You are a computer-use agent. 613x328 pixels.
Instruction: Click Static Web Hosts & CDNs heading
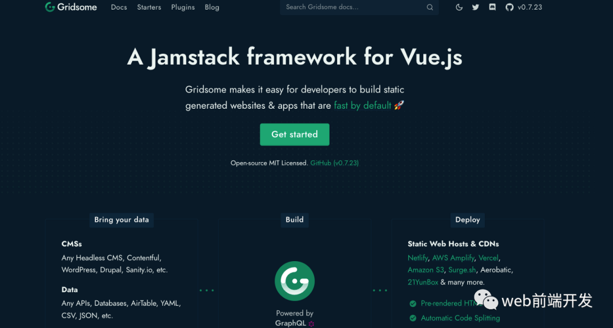point(453,244)
